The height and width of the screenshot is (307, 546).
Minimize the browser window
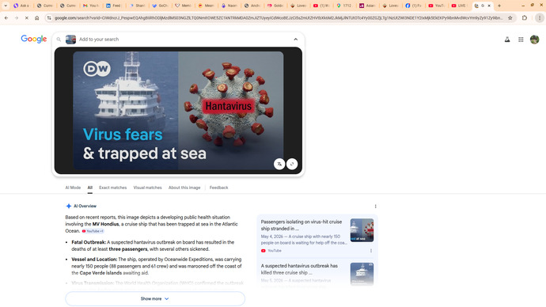523,6
